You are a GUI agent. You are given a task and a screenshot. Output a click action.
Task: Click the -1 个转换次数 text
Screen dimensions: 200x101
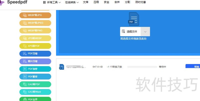(114, 67)
